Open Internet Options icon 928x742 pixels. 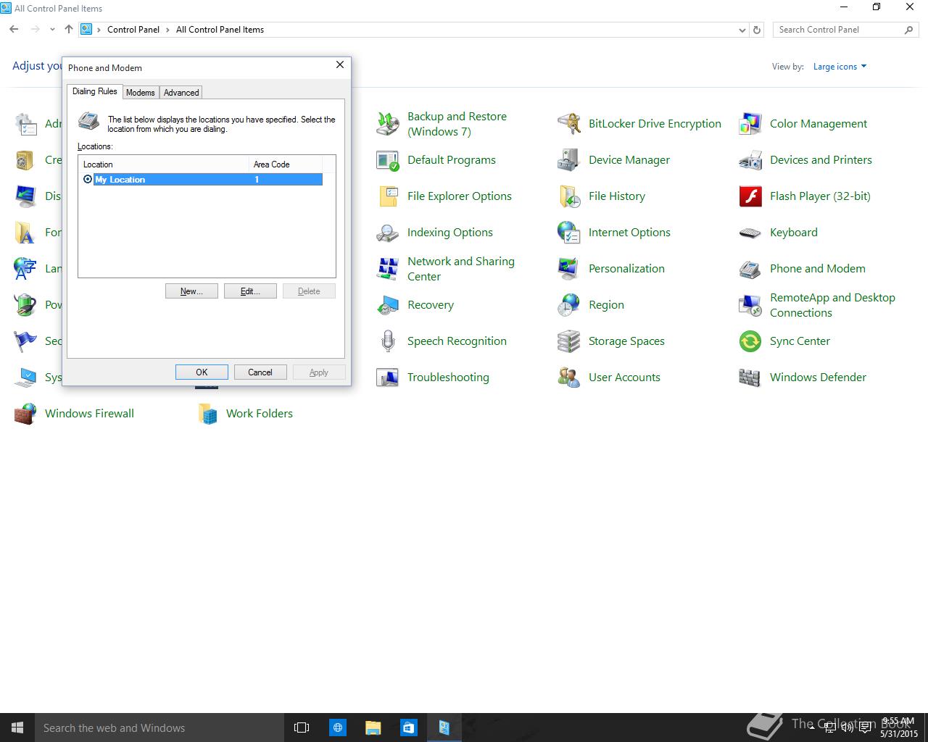(569, 233)
